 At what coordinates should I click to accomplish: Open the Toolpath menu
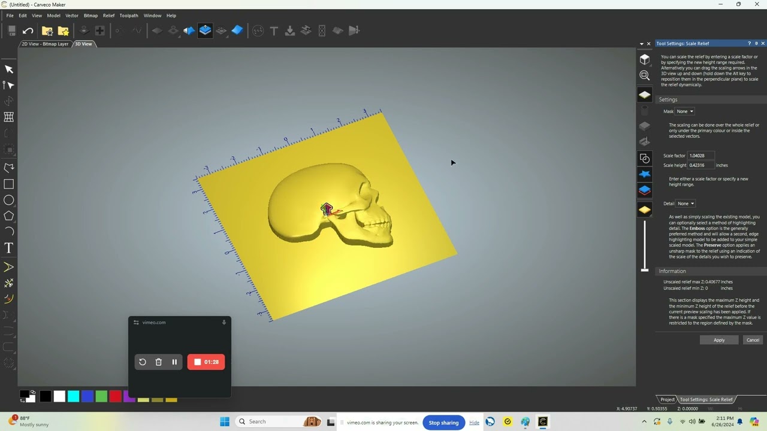click(129, 16)
